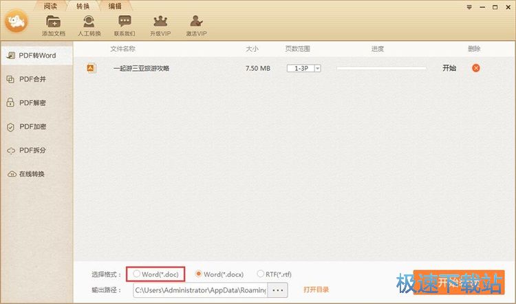
Task: Click the file name 一起游三亚旅游攻略
Action: point(141,68)
